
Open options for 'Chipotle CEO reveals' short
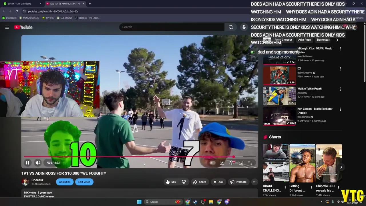pyautogui.click(x=338, y=188)
